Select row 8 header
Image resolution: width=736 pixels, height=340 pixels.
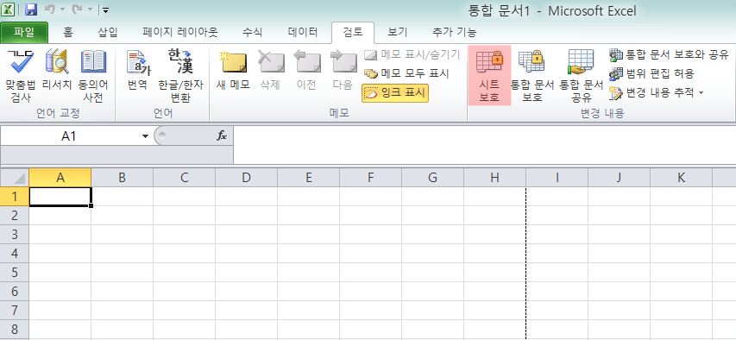tap(15, 329)
